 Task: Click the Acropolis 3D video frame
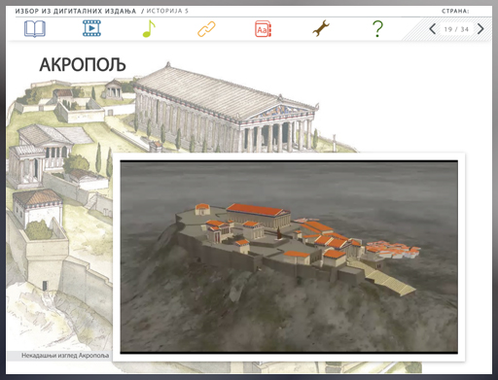pos(289,257)
